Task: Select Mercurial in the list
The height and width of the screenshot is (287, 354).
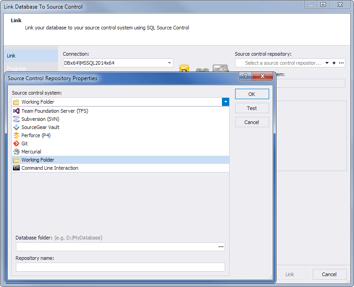Action: pyautogui.click(x=120, y=152)
